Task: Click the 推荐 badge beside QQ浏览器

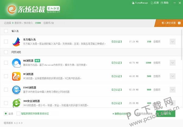Action: tap(37, 61)
